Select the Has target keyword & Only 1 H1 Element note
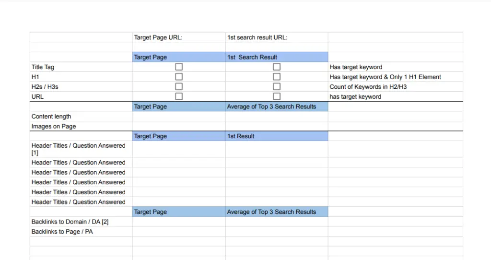Viewport: 491px width, 260px height. click(385, 77)
